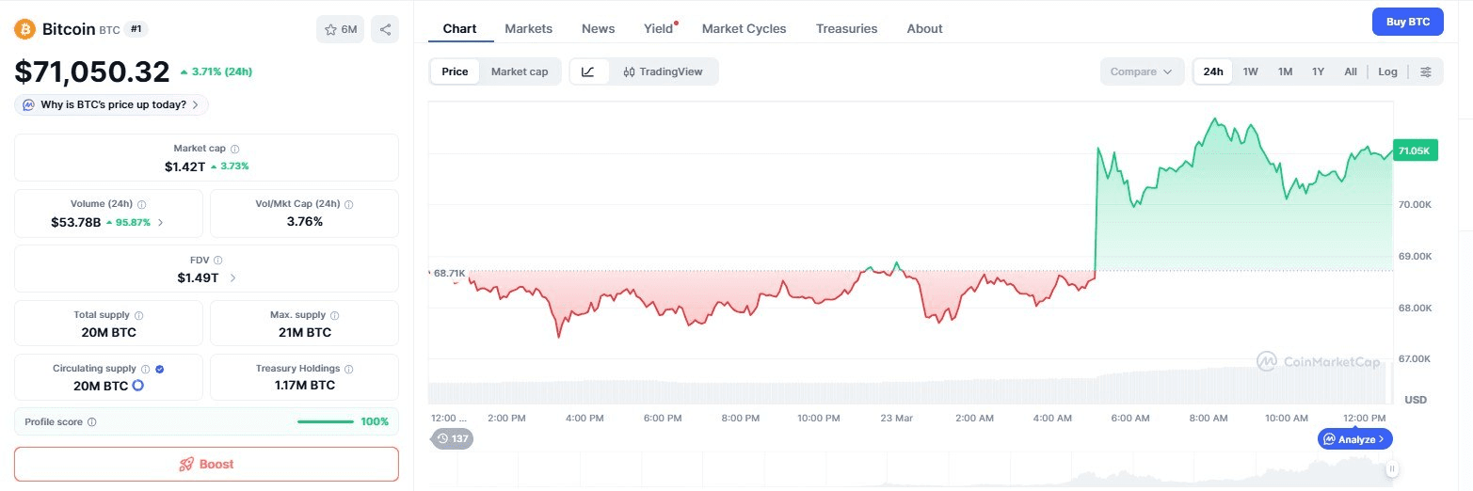Viewport: 1473px width, 491px height.
Task: Click the Profile score progress bar
Action: click(x=326, y=421)
